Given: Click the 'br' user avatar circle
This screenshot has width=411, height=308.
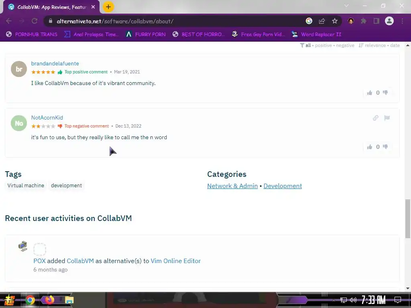Looking at the screenshot, I should click(19, 69).
